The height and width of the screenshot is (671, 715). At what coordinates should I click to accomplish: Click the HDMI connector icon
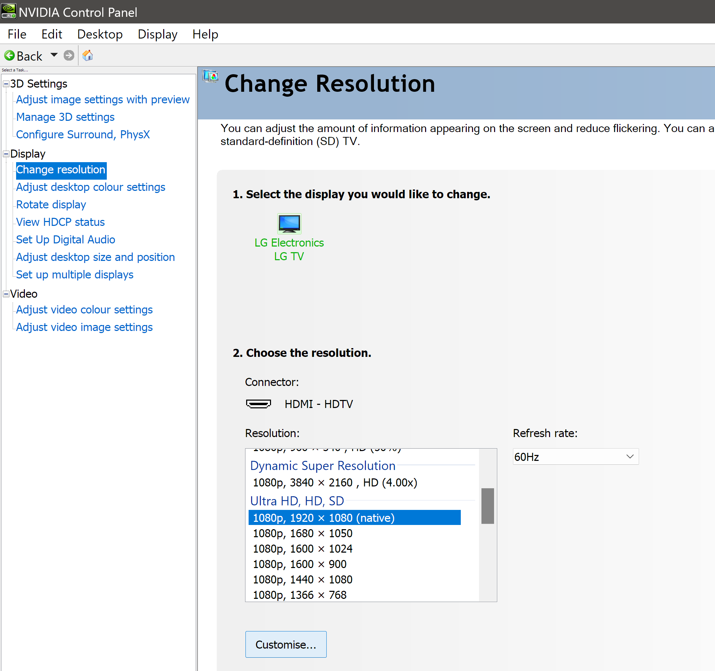click(258, 404)
